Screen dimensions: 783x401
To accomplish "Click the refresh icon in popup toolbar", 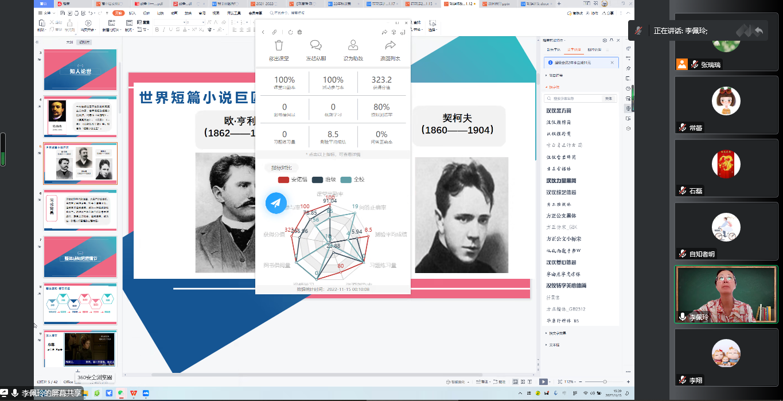I will click(x=291, y=32).
